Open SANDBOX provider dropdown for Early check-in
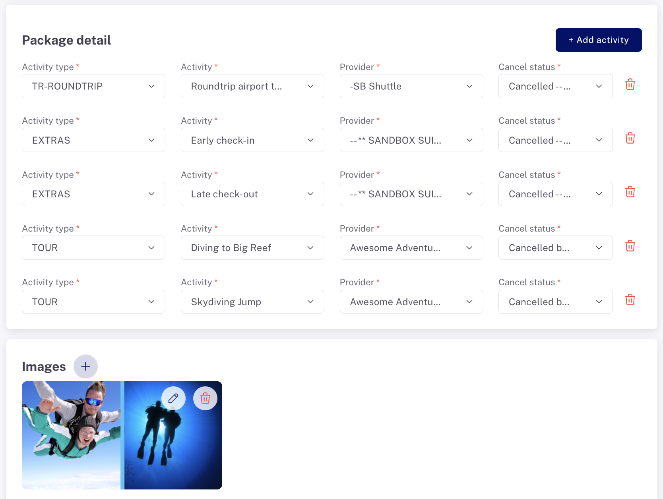 [x=411, y=140]
